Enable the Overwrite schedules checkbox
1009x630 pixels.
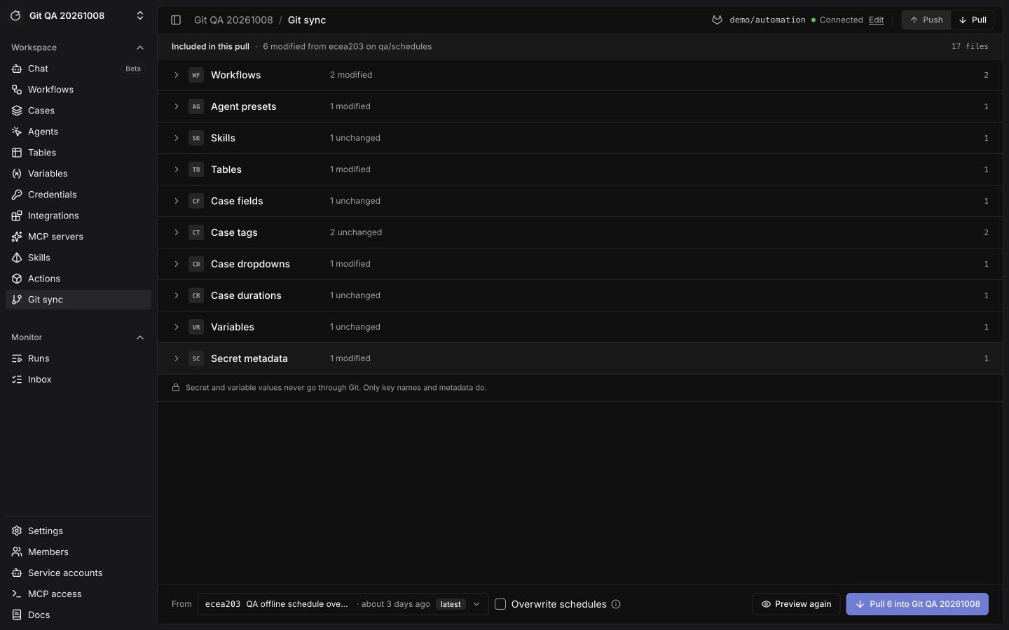(x=500, y=604)
